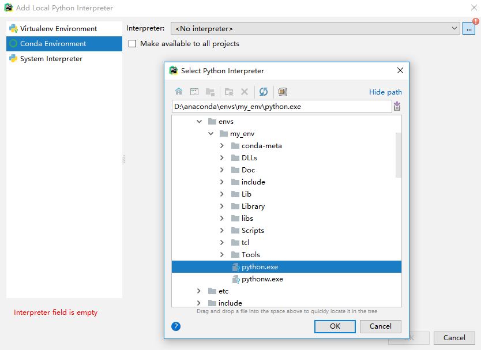
Task: Expand the include folder under my_env
Action: (x=222, y=182)
